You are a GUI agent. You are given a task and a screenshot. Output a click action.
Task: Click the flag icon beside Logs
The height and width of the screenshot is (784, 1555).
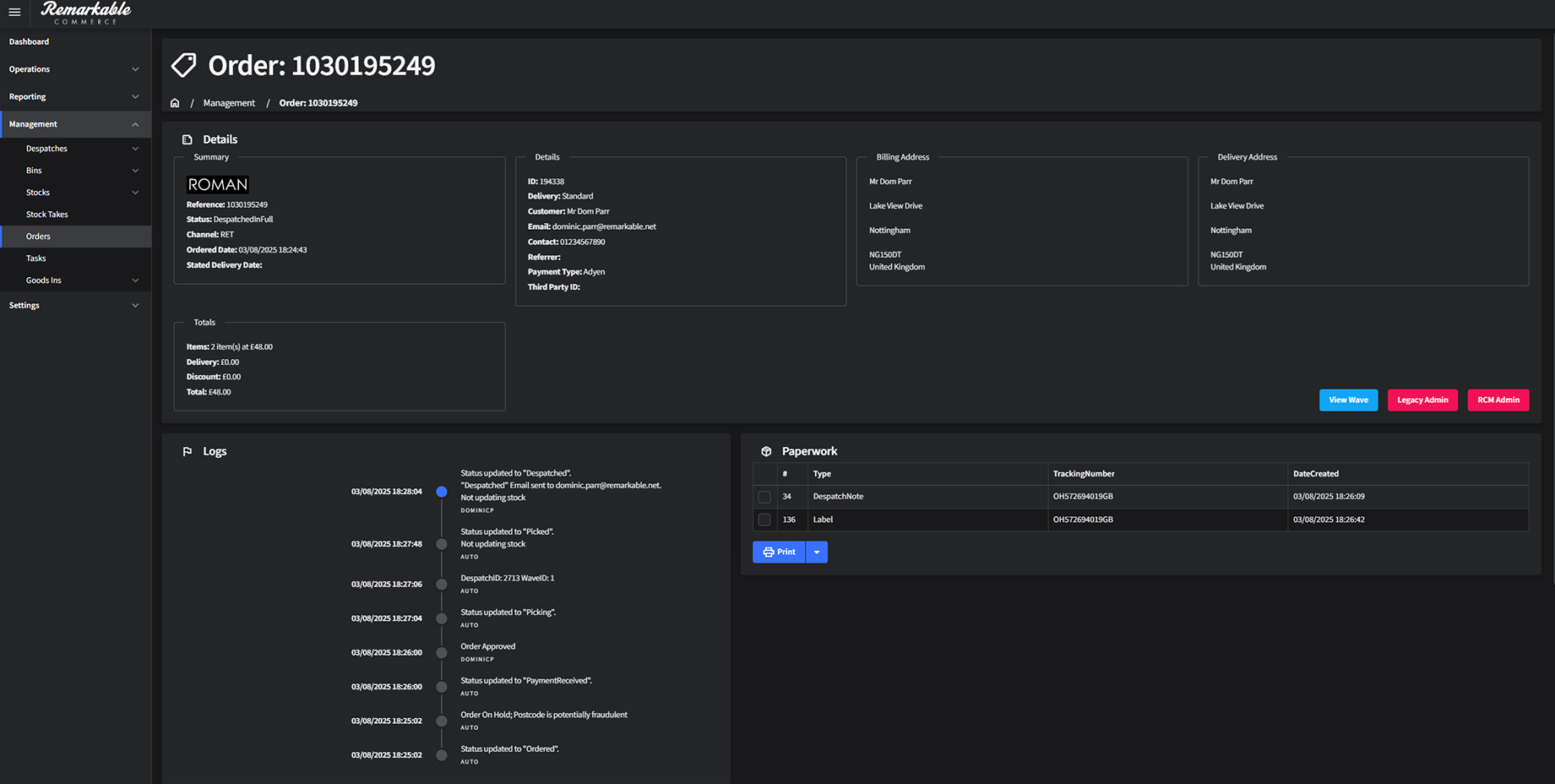(x=188, y=451)
